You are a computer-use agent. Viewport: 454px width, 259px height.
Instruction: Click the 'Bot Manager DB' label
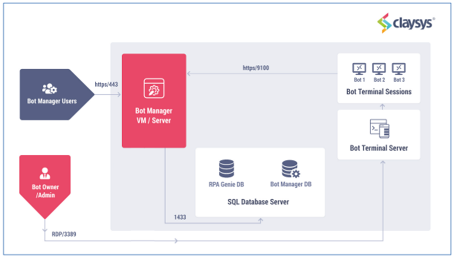(291, 184)
